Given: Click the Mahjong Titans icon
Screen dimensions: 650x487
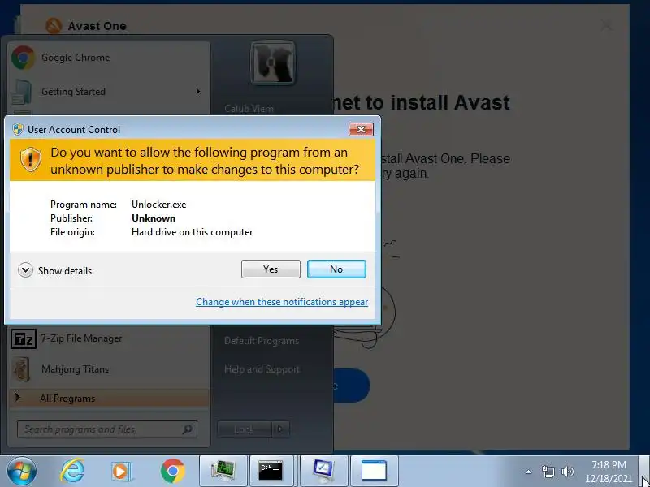Looking at the screenshot, I should click(x=22, y=369).
